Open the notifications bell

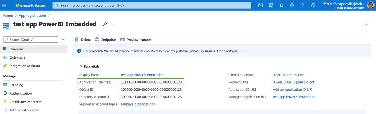(x=281, y=5)
